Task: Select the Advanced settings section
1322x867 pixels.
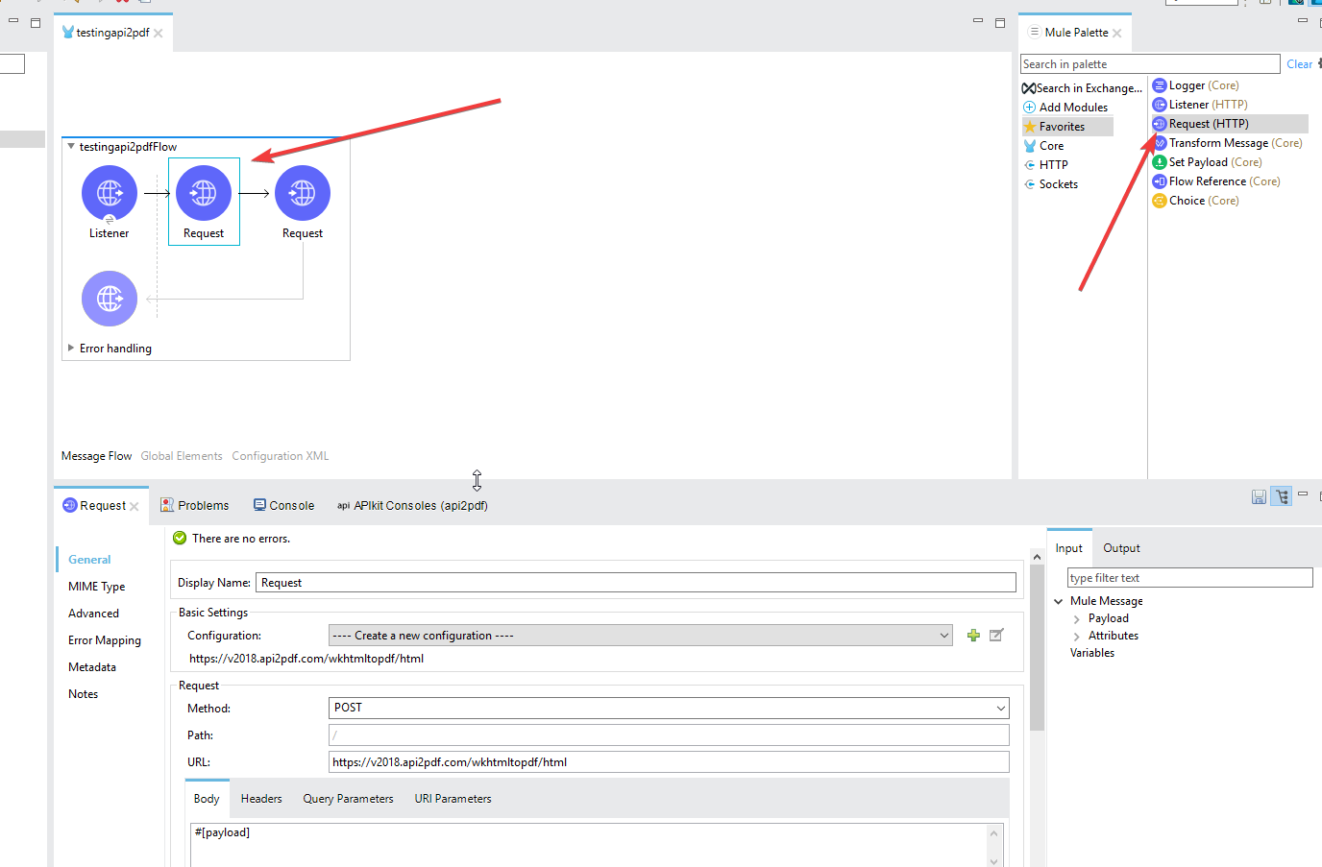Action: point(94,614)
